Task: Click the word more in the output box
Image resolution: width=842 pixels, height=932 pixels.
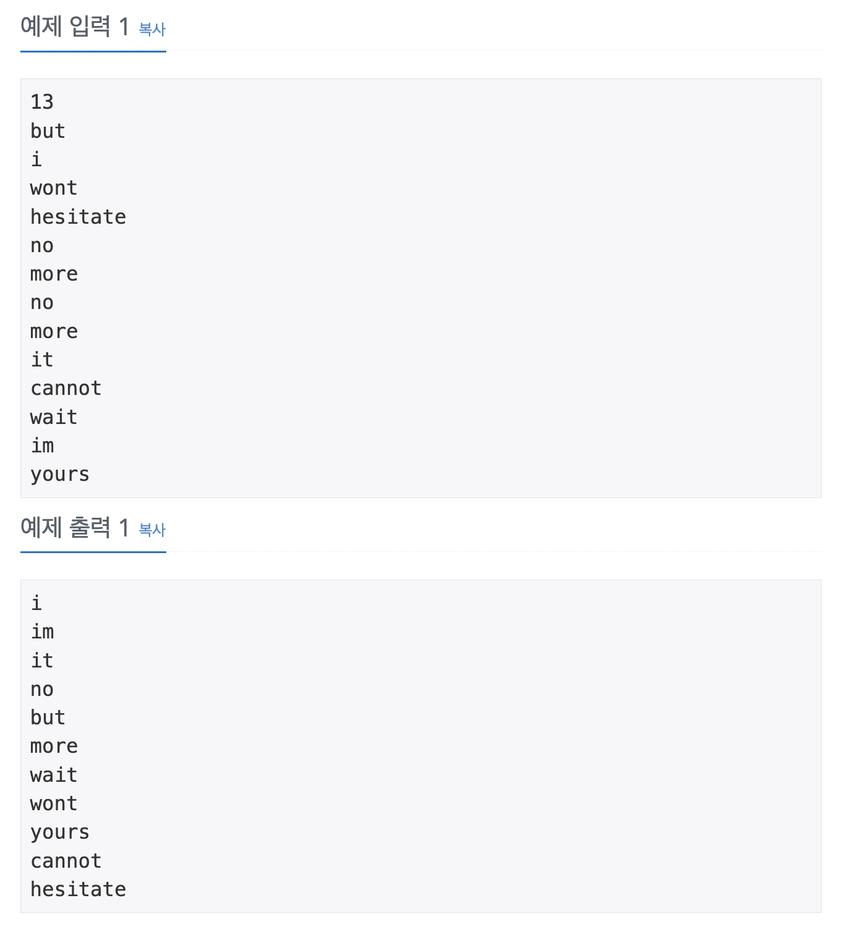Action: (x=53, y=745)
